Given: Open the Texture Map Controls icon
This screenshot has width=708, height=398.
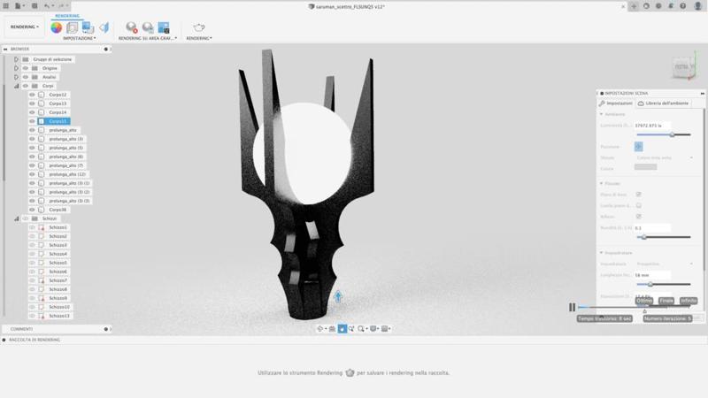Looking at the screenshot, I should click(x=104, y=27).
